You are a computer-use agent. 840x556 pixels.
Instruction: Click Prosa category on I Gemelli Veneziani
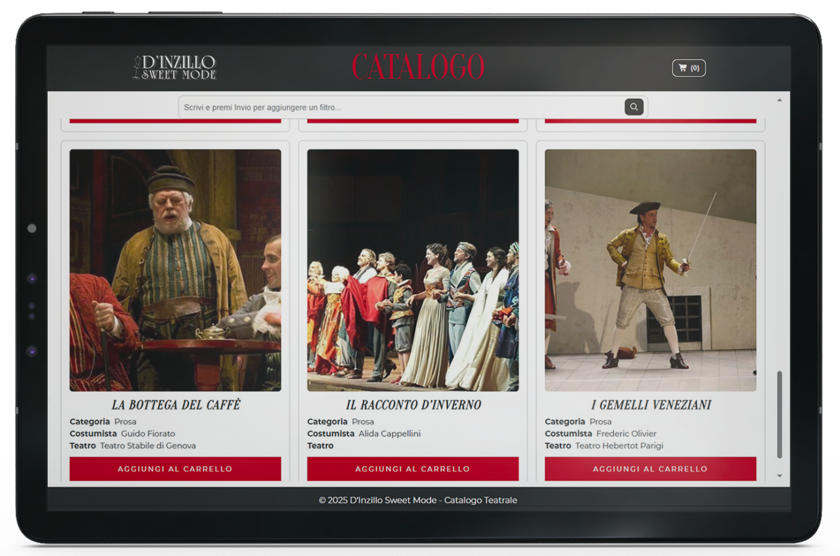point(600,422)
